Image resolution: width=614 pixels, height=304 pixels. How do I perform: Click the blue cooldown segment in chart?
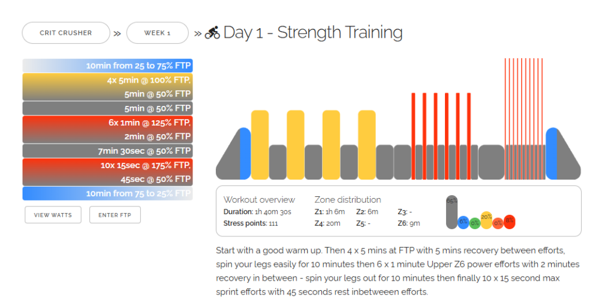[552, 154]
